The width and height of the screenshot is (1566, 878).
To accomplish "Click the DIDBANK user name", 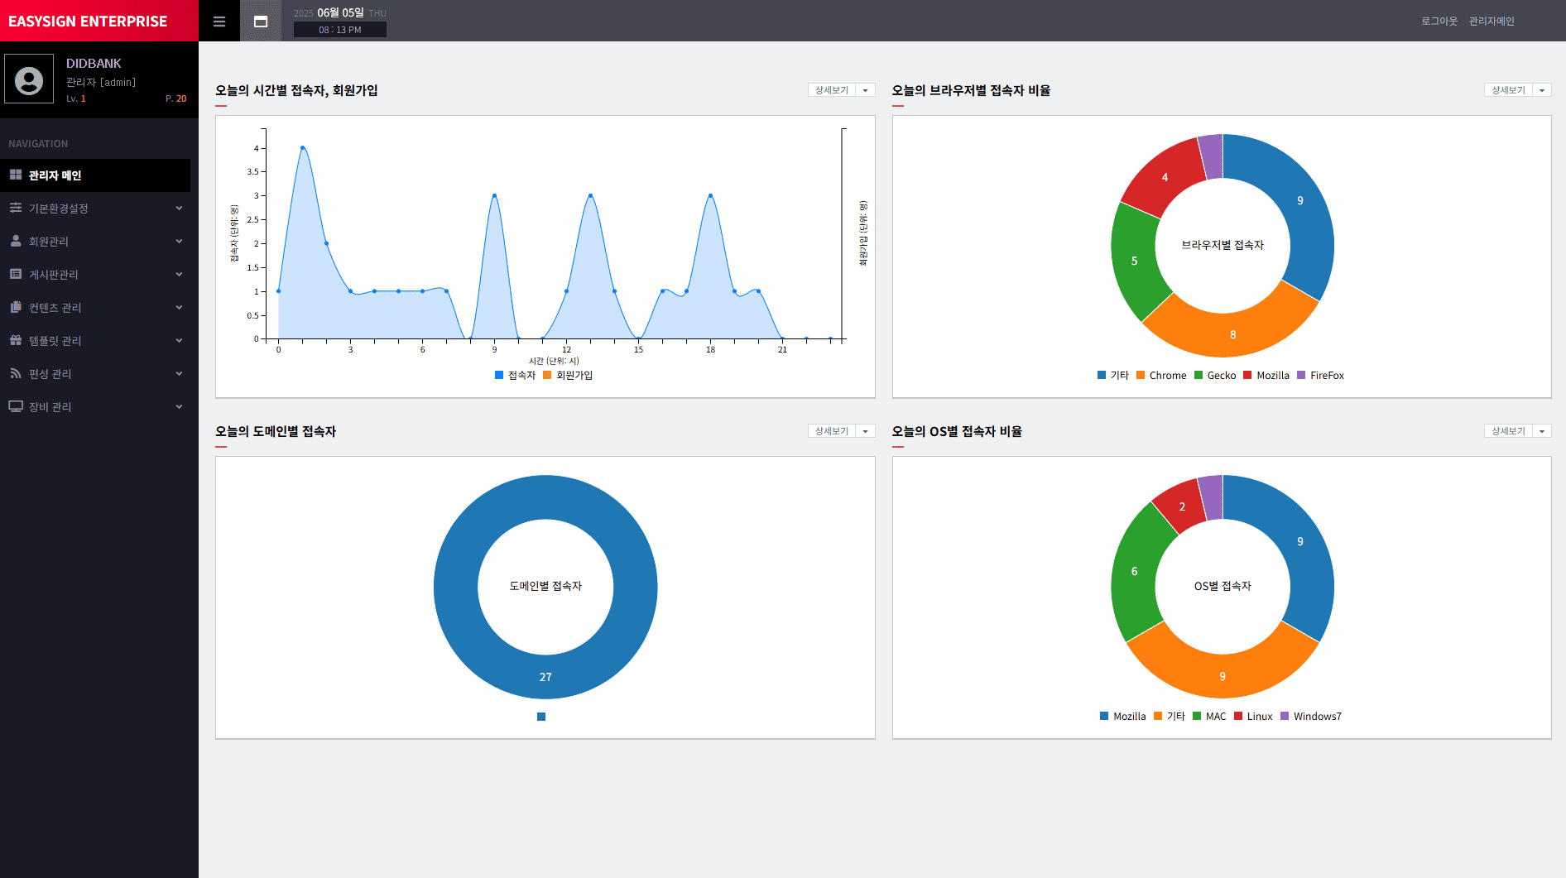I will [94, 63].
